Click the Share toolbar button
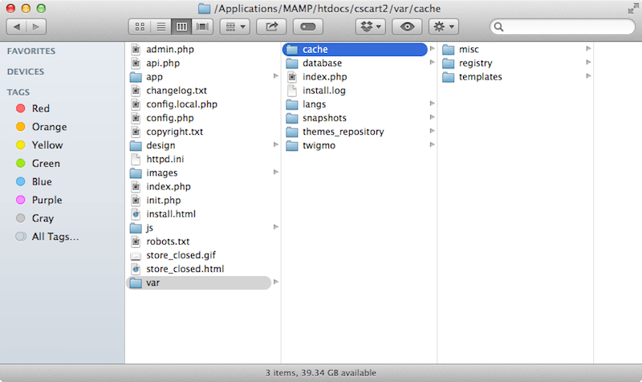 270,26
